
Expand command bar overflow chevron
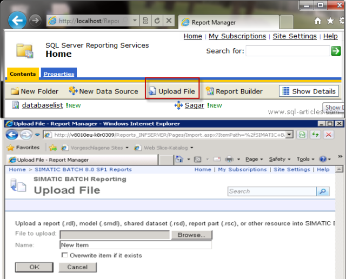(340, 156)
